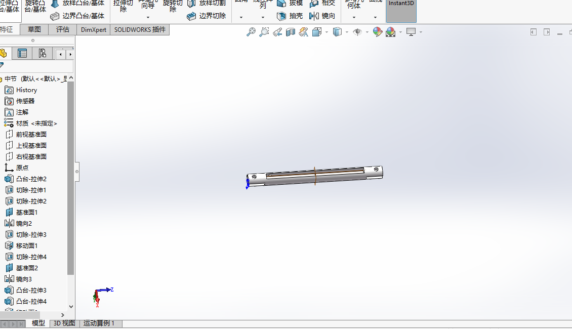Open dropdown under 线性阵列

tap(263, 18)
